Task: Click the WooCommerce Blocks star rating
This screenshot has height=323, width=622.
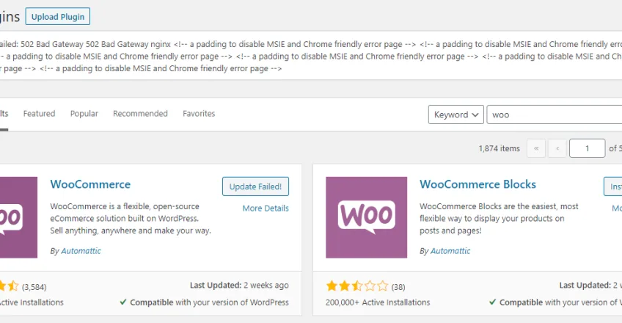Action: pos(357,286)
